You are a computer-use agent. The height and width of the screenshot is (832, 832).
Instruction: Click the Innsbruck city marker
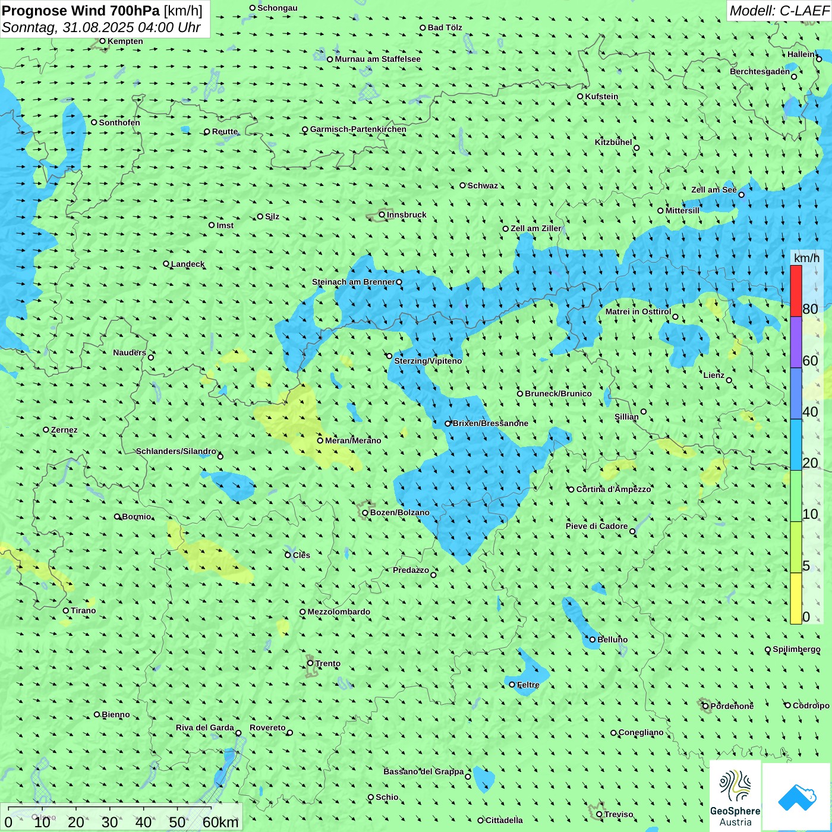[x=382, y=215]
